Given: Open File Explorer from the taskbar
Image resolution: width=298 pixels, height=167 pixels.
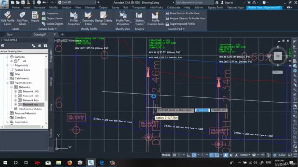Looking at the screenshot, I should pyautogui.click(x=59, y=163).
